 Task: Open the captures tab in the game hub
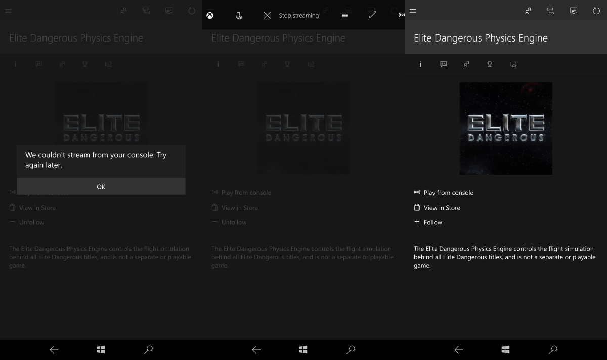tap(513, 64)
